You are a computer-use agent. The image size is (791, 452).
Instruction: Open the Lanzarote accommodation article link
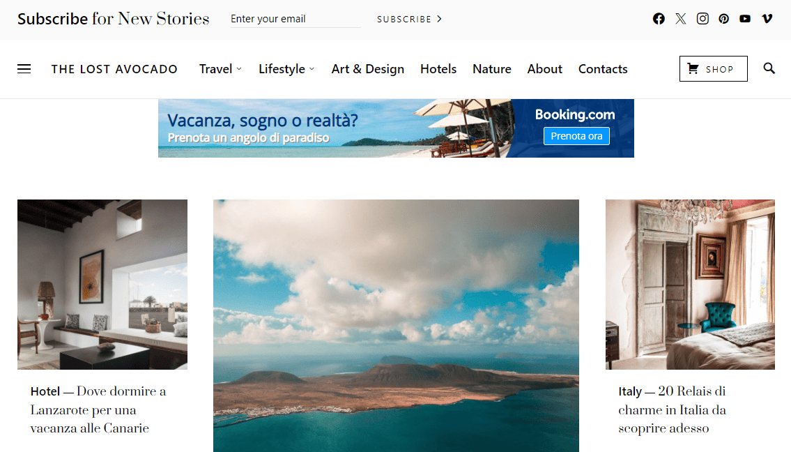coord(97,410)
